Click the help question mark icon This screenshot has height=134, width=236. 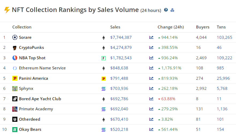coord(166,10)
